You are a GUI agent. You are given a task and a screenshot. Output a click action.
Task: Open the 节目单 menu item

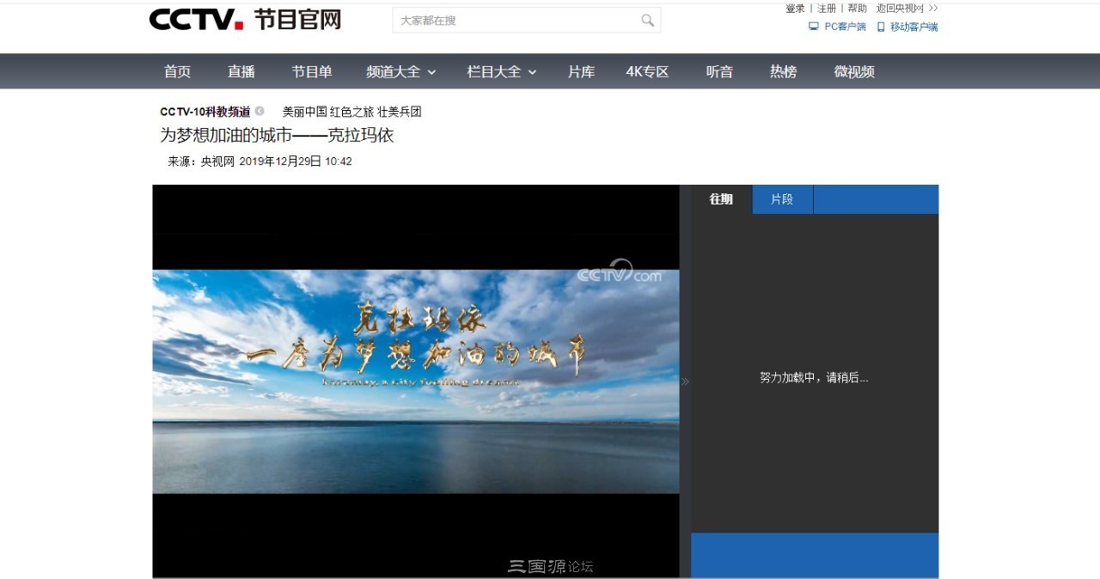pos(312,72)
